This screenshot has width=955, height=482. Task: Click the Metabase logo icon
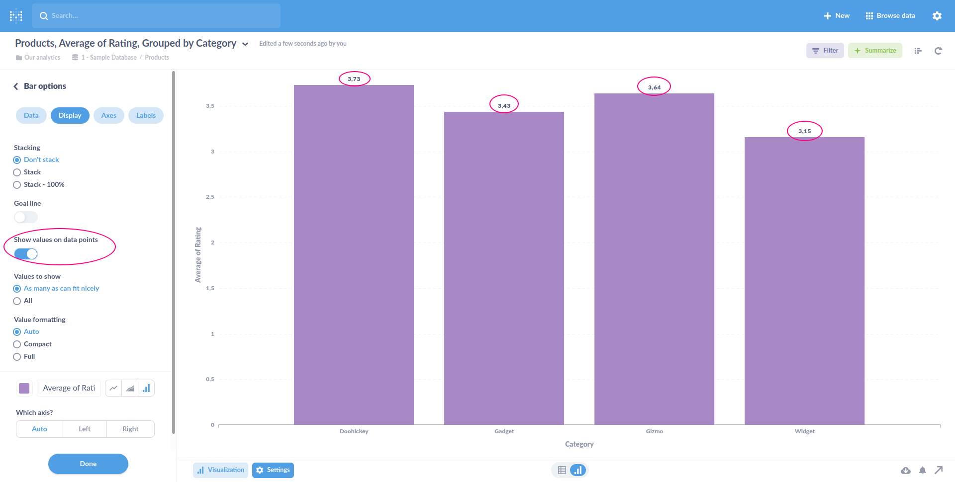tap(15, 15)
